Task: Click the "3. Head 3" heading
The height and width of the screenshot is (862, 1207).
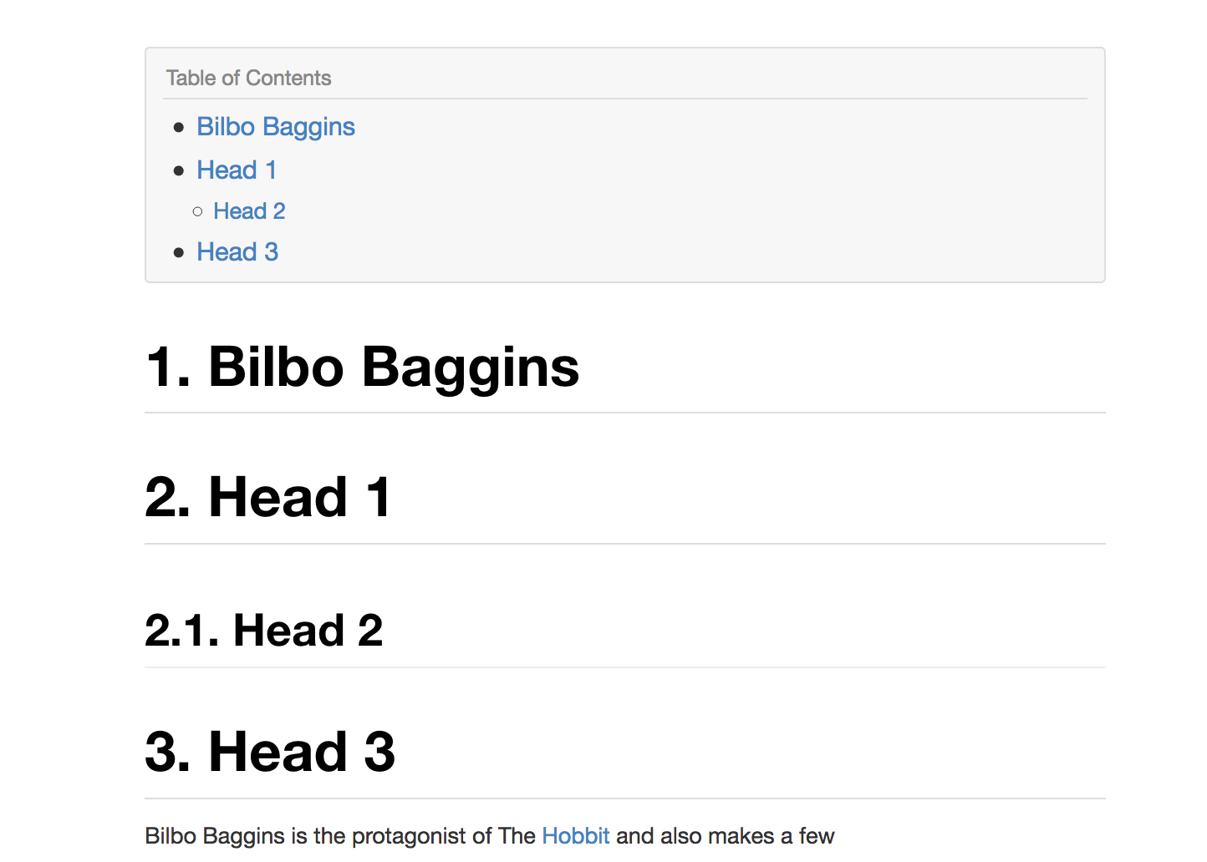Action: point(269,752)
